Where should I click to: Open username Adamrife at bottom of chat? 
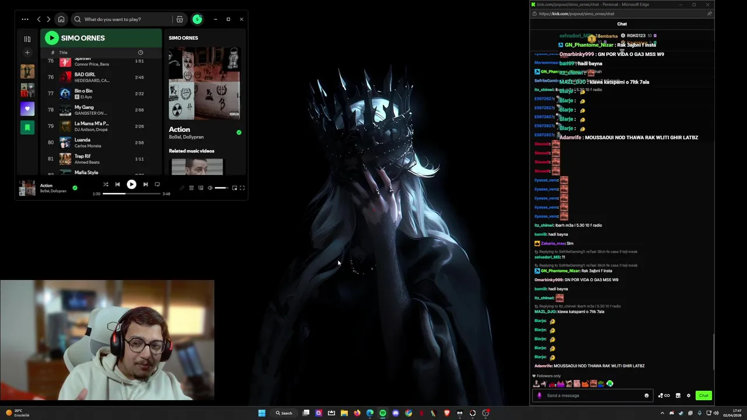(x=543, y=366)
